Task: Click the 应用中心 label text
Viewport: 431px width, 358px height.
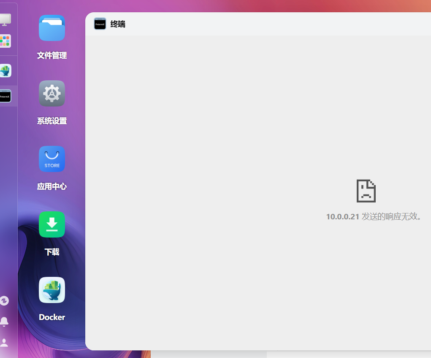Action: coord(52,186)
